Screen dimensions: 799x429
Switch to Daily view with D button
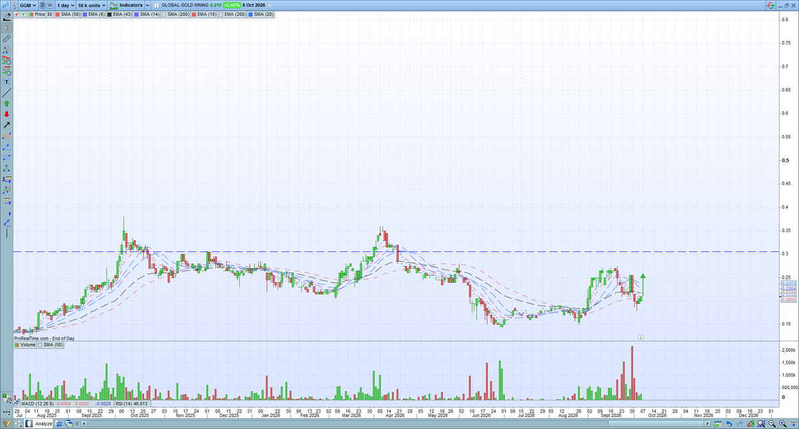click(42, 5)
